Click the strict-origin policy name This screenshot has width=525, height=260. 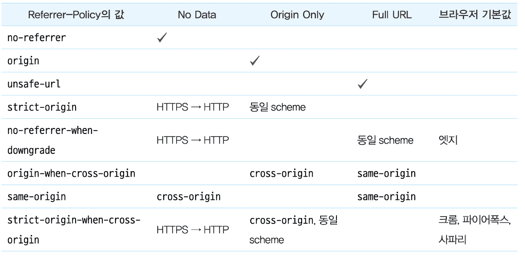click(42, 107)
